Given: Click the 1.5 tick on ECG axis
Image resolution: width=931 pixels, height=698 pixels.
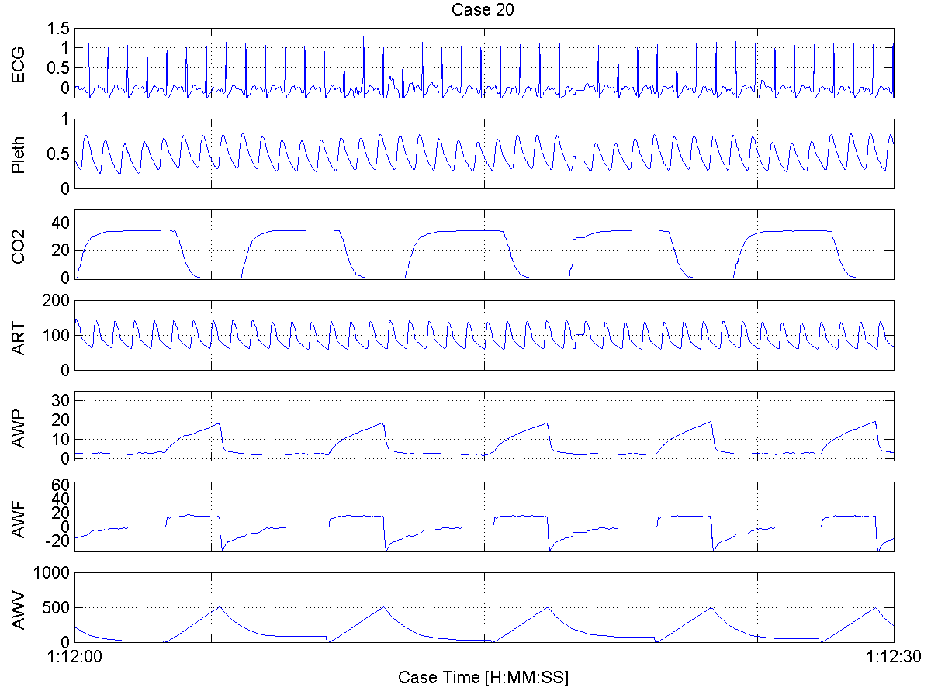Looking at the screenshot, I should (x=59, y=29).
